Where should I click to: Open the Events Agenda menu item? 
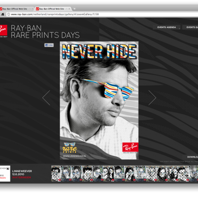[x=166, y=27]
